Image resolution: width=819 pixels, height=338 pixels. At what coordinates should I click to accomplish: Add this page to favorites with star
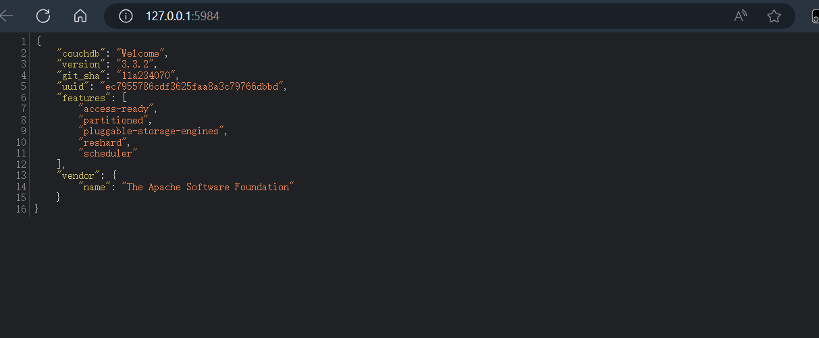pyautogui.click(x=774, y=16)
